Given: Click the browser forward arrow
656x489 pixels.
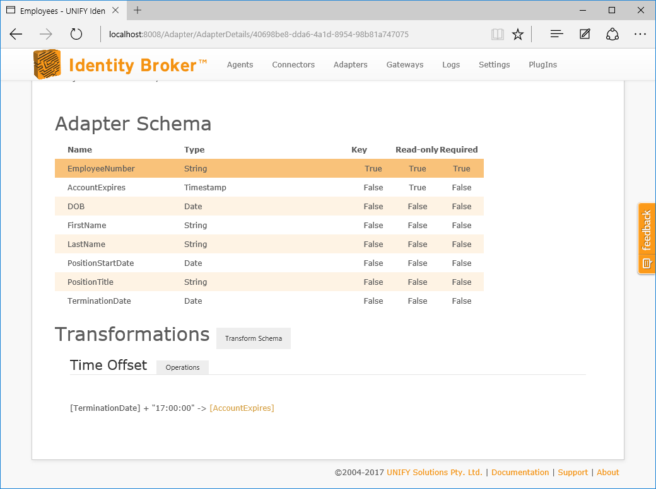Looking at the screenshot, I should tap(45, 34).
